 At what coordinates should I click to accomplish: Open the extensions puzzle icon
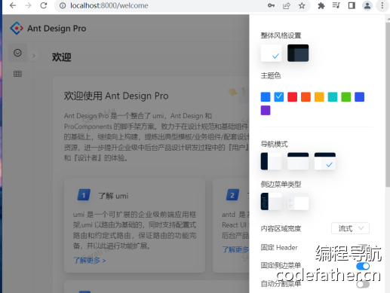(321, 5)
